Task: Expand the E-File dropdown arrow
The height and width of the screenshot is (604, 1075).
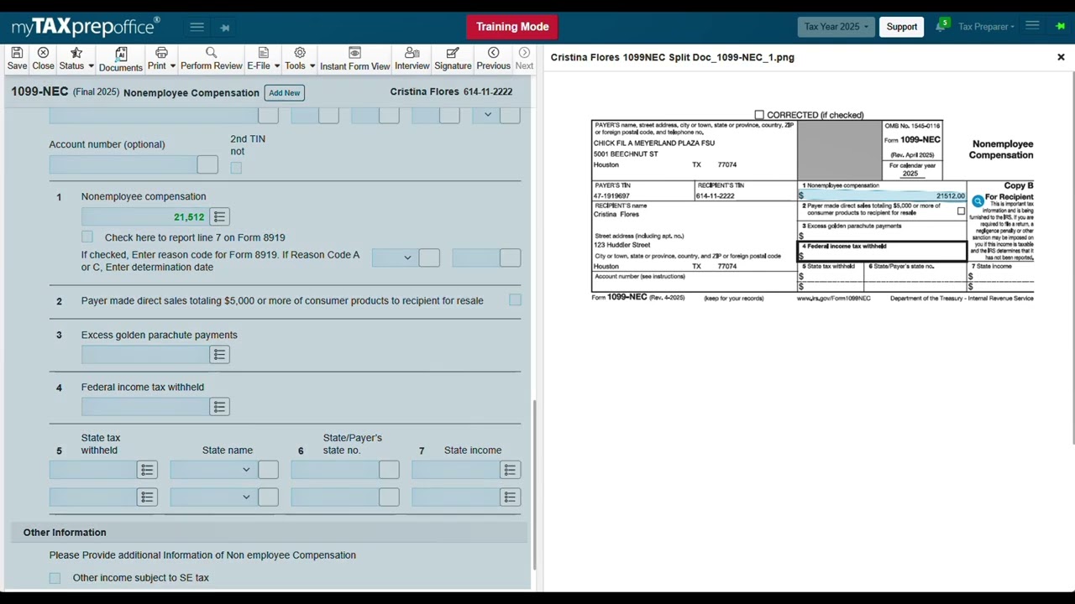Action: pyautogui.click(x=276, y=66)
